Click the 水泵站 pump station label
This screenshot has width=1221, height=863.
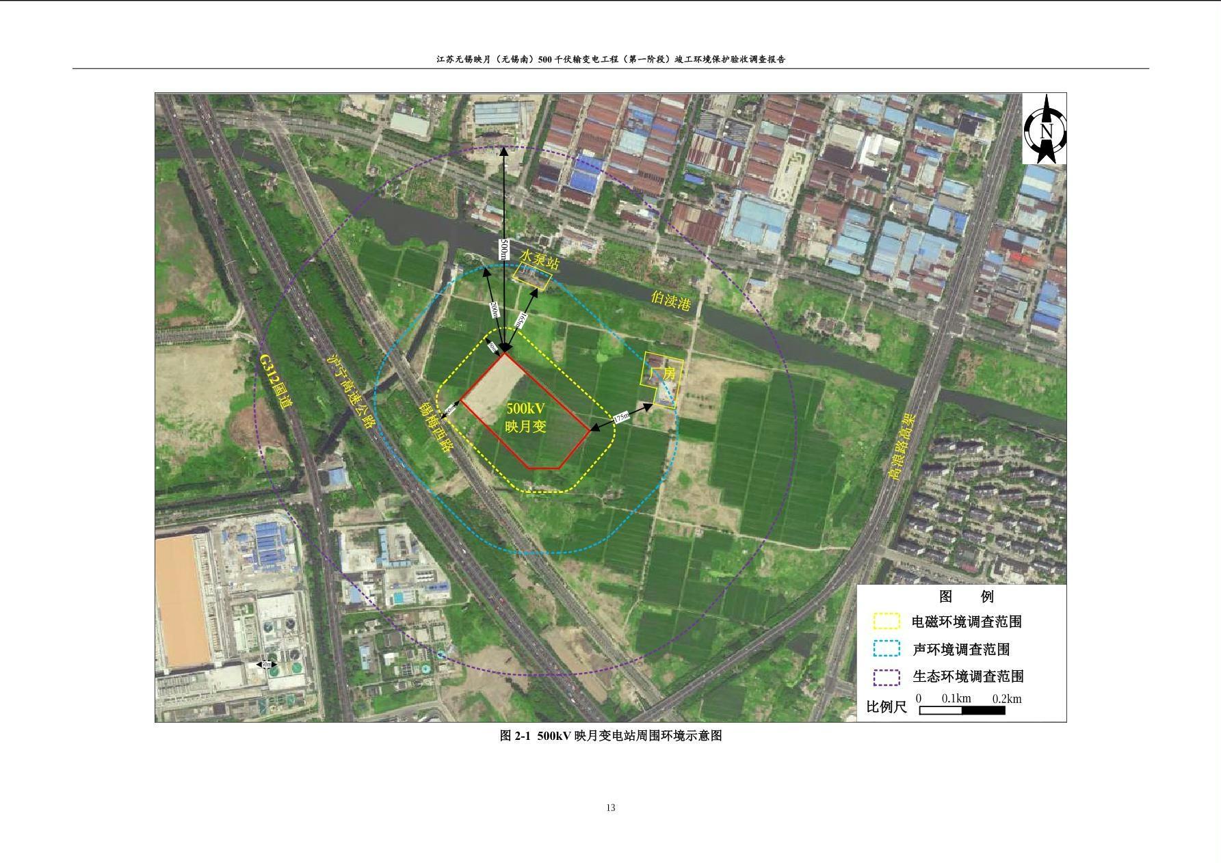(540, 258)
